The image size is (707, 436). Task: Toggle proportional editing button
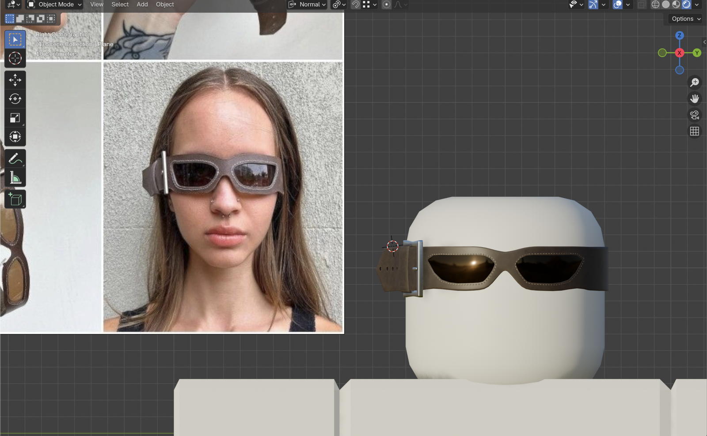click(x=386, y=4)
